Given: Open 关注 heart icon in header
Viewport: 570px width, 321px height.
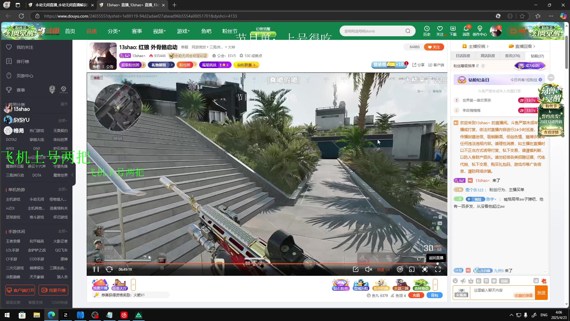Looking at the screenshot, I should click(x=440, y=31).
